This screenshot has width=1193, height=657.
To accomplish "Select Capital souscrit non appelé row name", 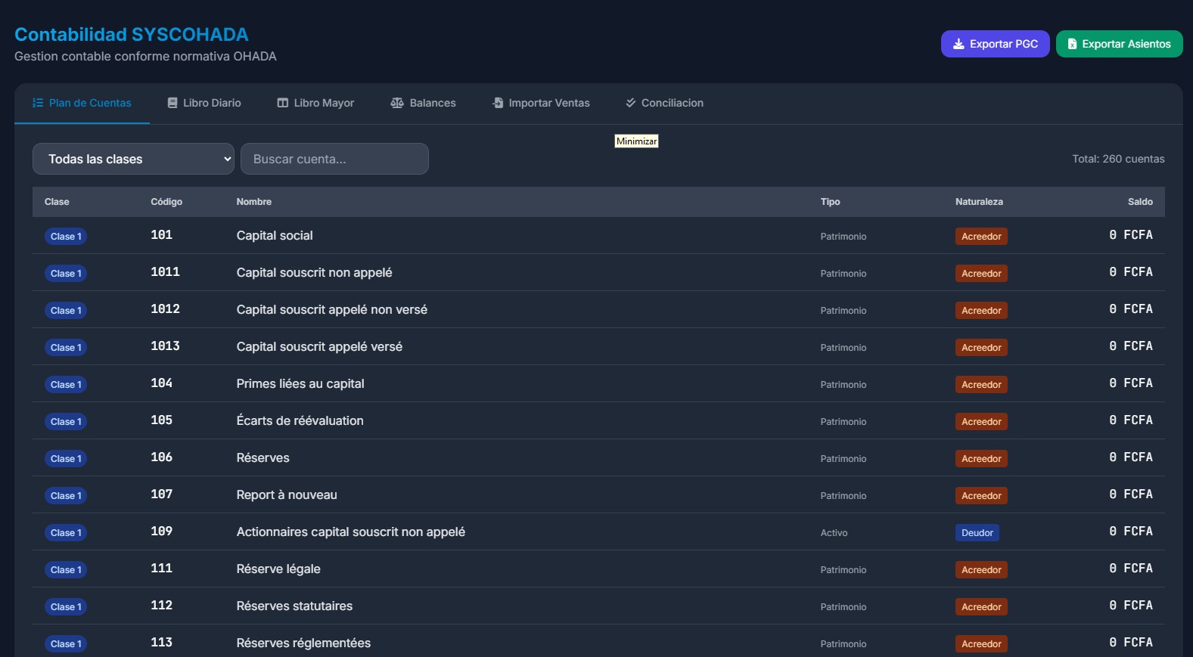I will coord(314,273).
